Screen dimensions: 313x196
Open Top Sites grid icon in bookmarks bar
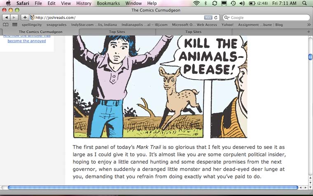point(15,25)
